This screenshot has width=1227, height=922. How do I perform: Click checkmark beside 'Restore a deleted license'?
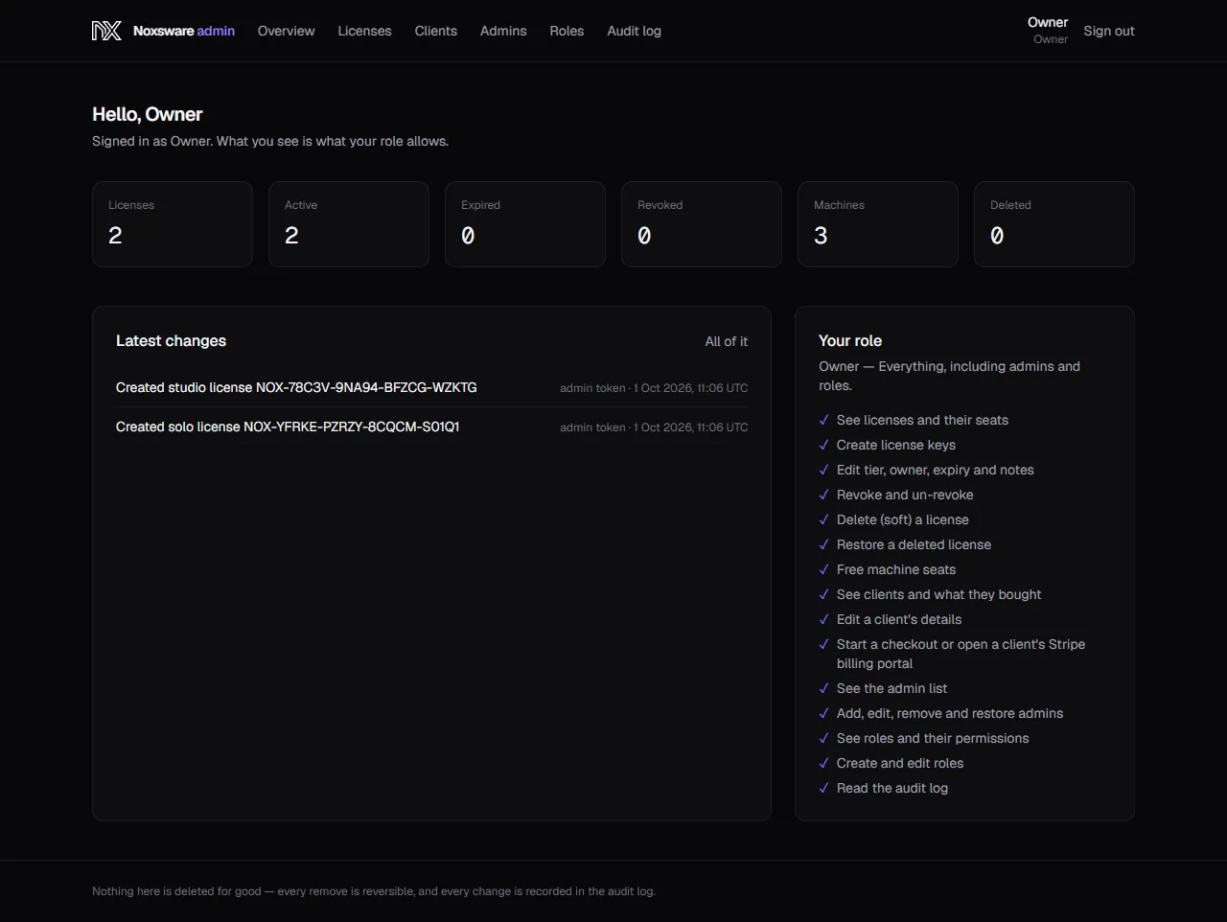click(823, 544)
